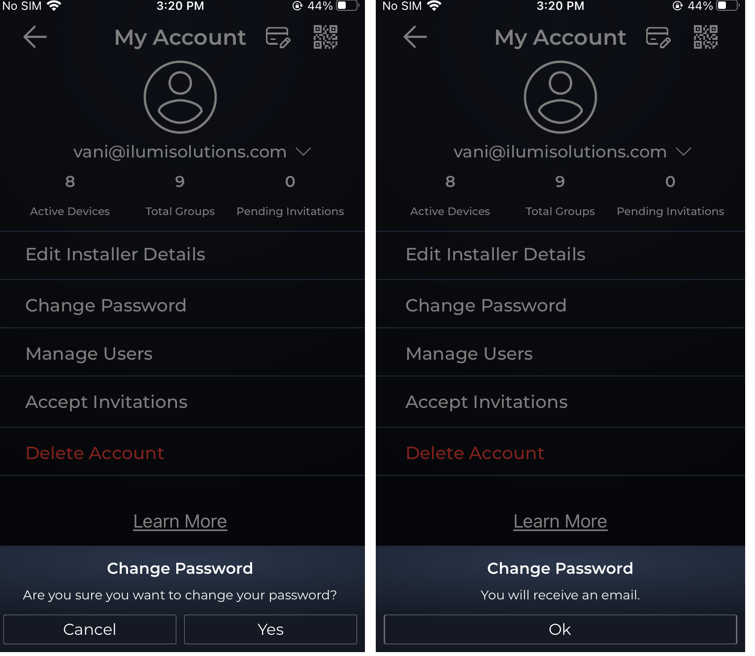The width and height of the screenshot is (755, 656).
Task: Confirm password change with Yes button
Action: [x=270, y=629]
